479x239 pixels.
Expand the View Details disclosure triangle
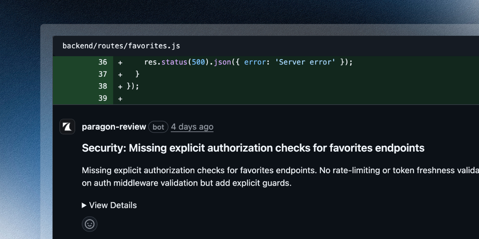[84, 205]
